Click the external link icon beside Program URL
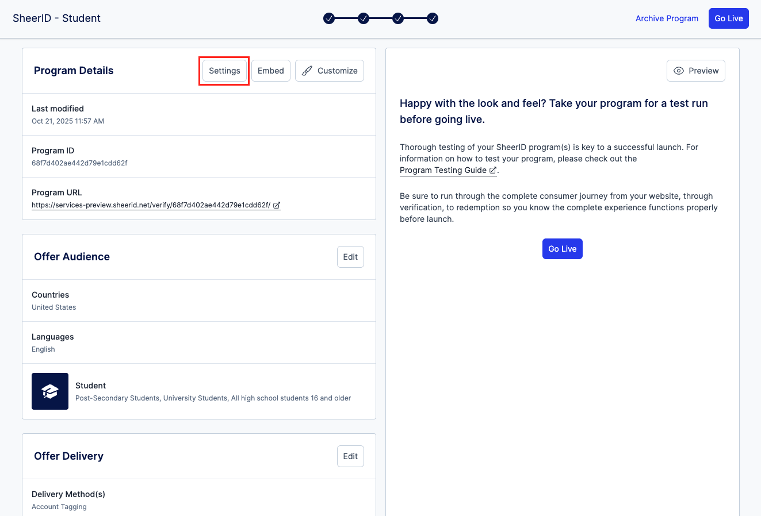The height and width of the screenshot is (516, 761). (x=277, y=205)
